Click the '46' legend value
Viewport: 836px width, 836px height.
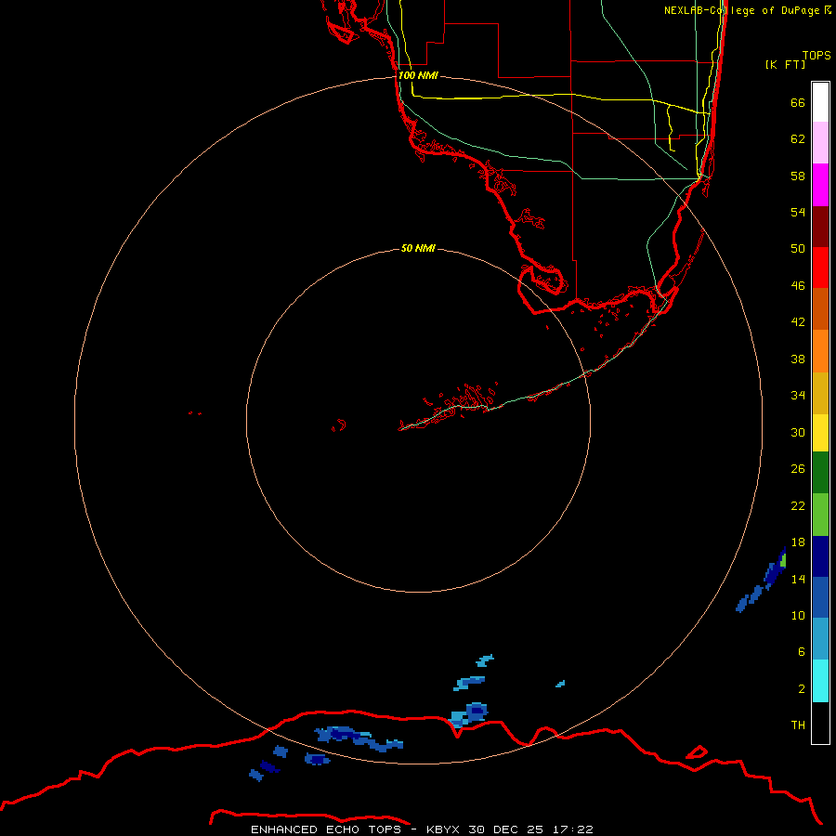point(798,286)
